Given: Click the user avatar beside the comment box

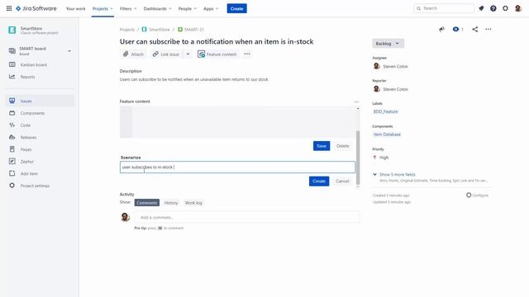Looking at the screenshot, I should tap(126, 217).
